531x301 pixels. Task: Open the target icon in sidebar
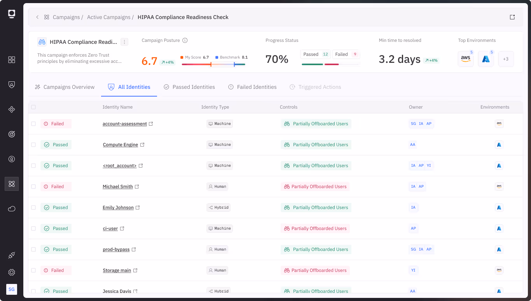pyautogui.click(x=12, y=134)
